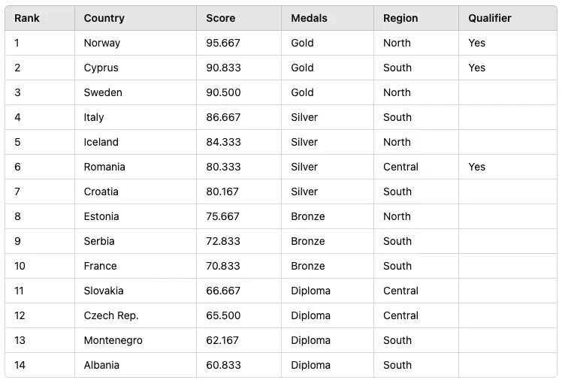Viewport: 562px width, 383px height.
Task: Click the Cyprus country cell
Action: click(x=101, y=68)
